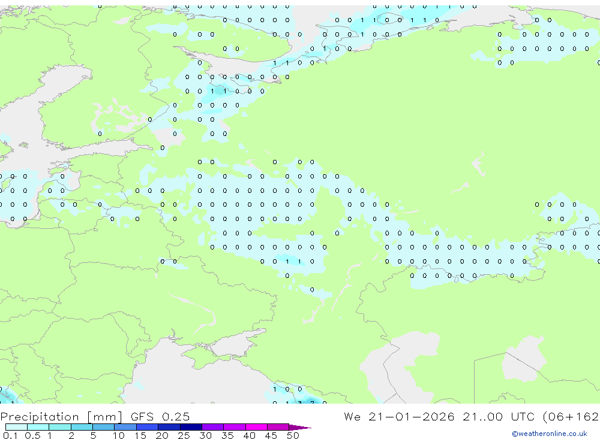Image resolution: width=600 pixels, height=439 pixels.
Task: Click the '35' legend label
Action: (227, 435)
